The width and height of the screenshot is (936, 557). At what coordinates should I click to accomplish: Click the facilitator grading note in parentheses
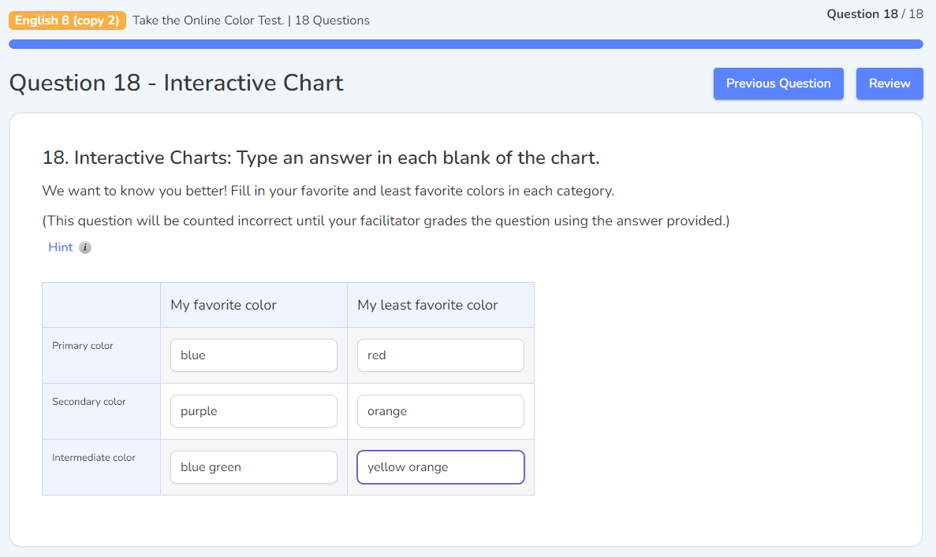386,221
